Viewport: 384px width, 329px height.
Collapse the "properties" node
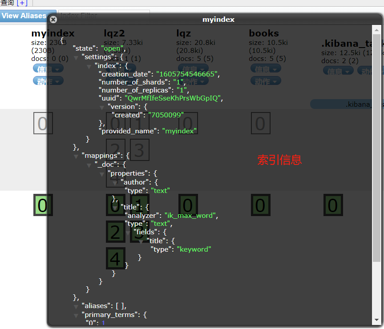tap(102, 174)
